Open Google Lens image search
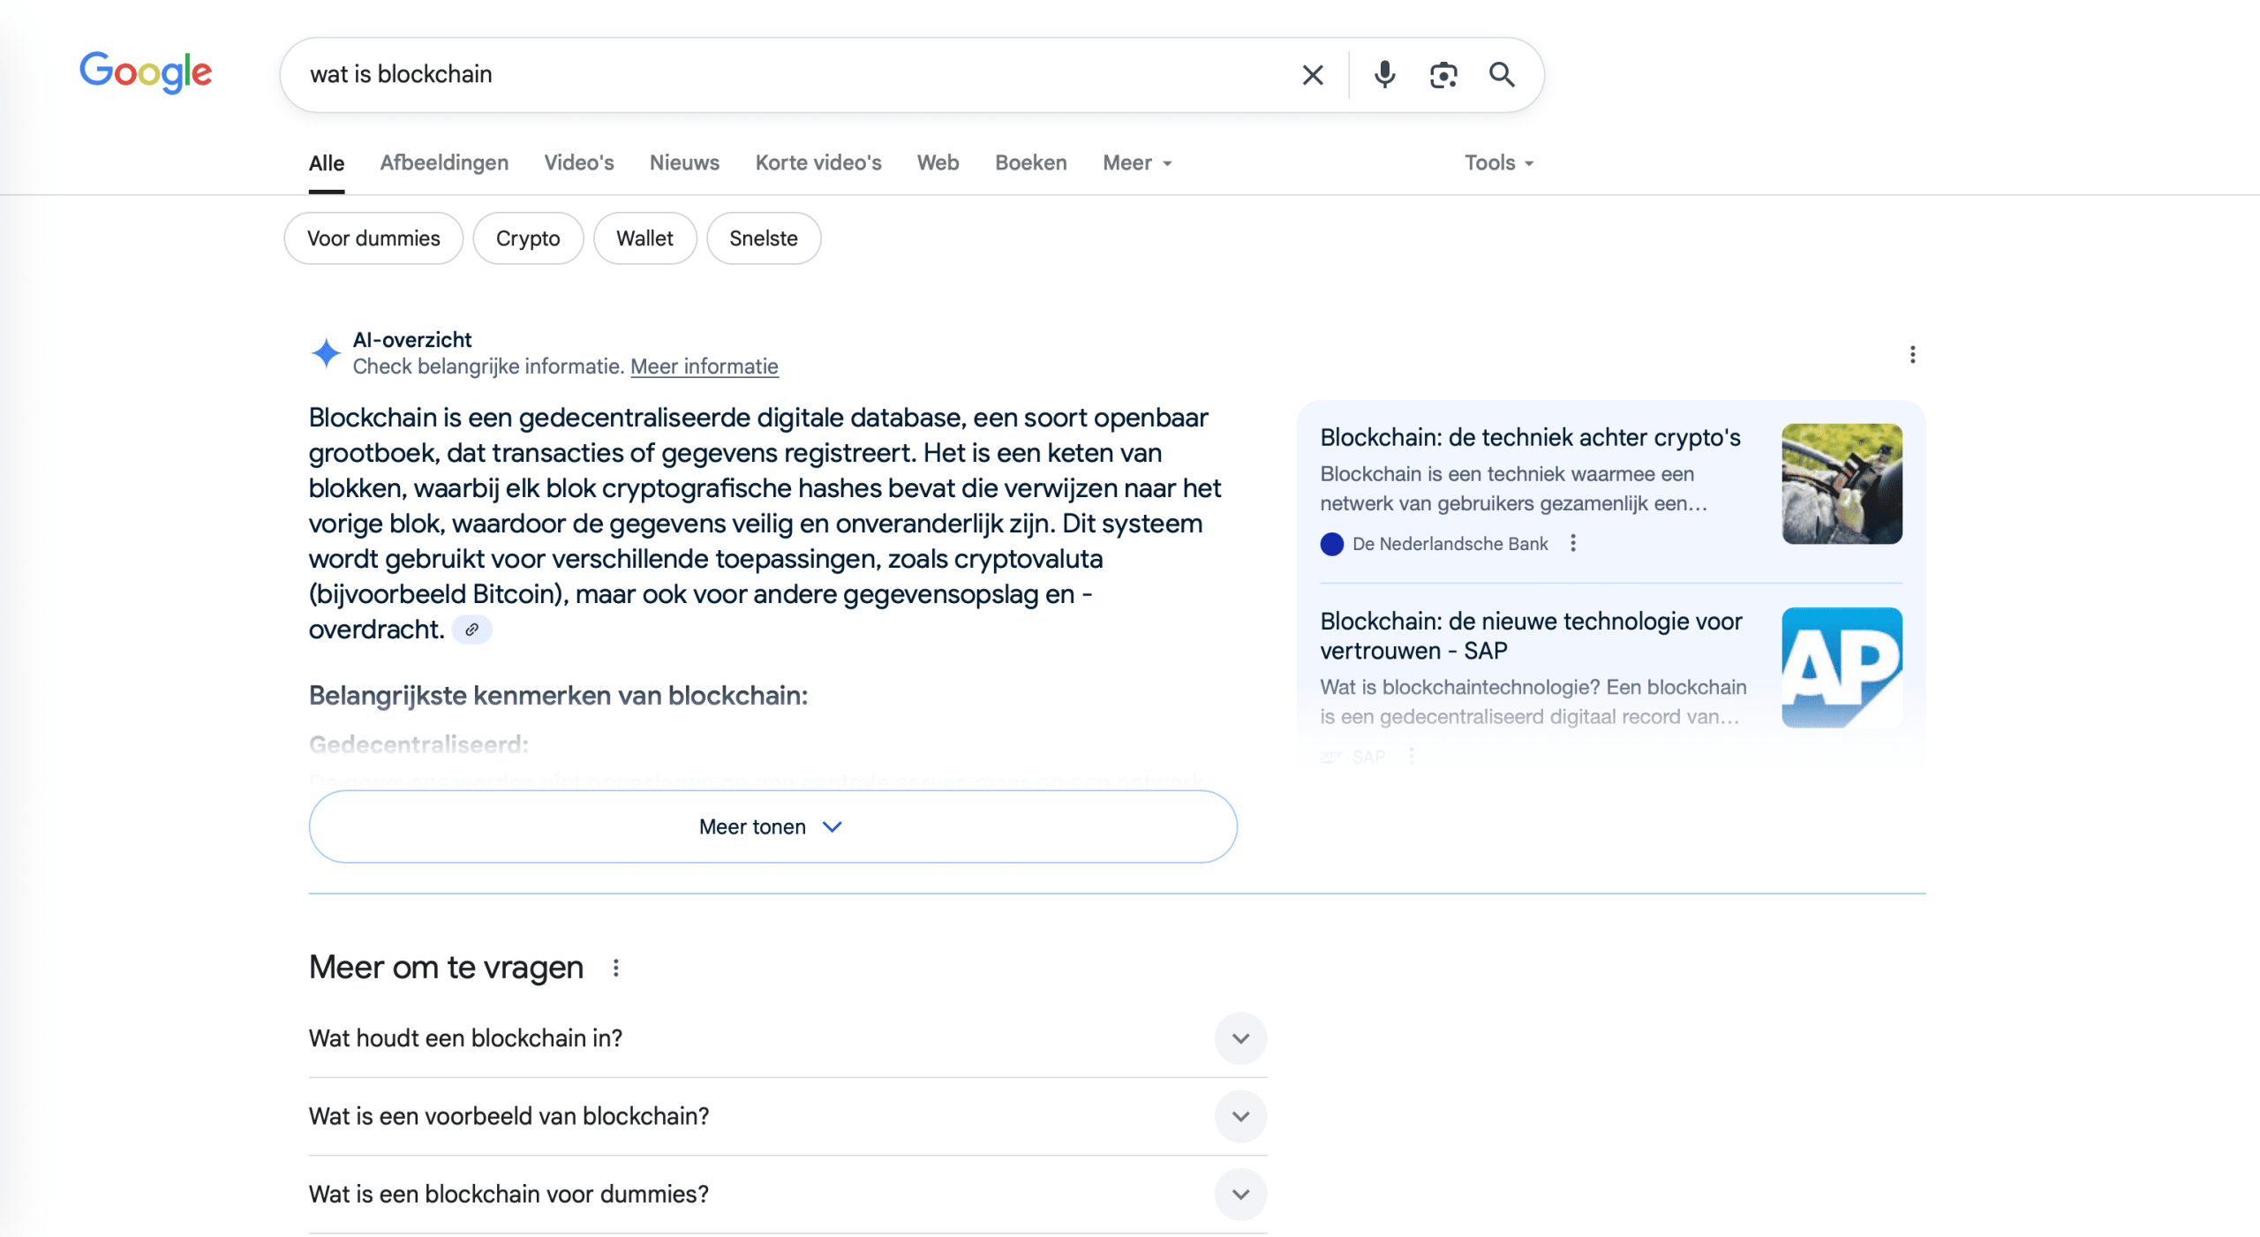This screenshot has height=1237, width=2260. pyautogui.click(x=1443, y=75)
